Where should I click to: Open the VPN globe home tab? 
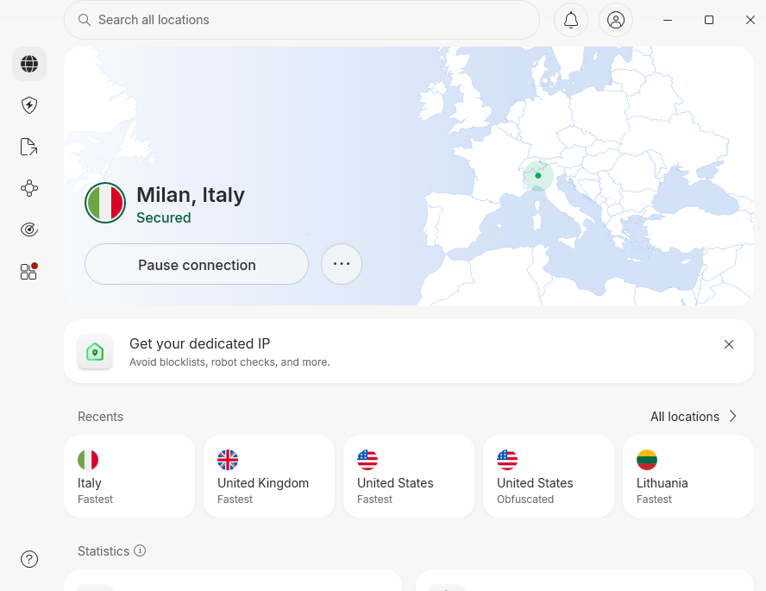(29, 64)
